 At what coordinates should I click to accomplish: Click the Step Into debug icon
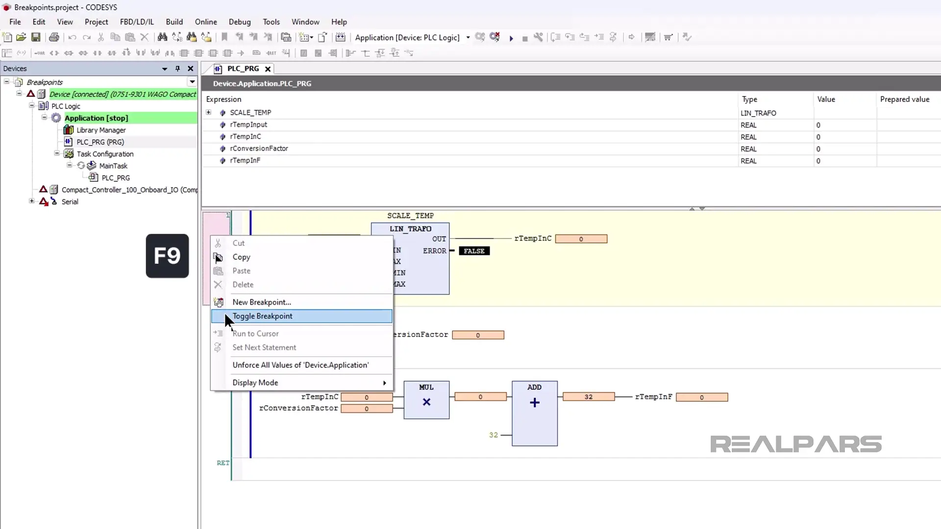pyautogui.click(x=570, y=37)
